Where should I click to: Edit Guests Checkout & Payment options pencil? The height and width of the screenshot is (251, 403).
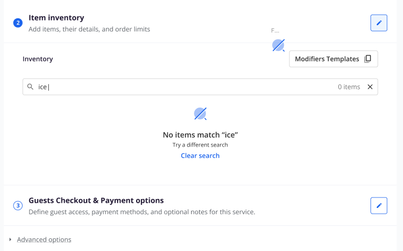coord(379,205)
